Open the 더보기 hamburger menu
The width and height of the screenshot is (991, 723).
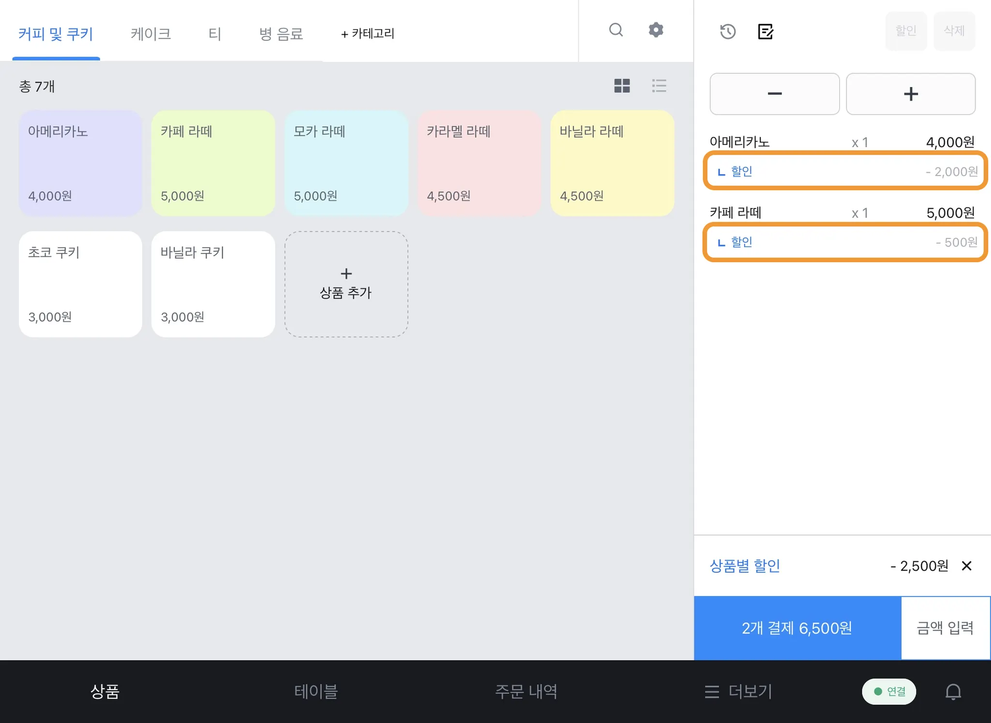pos(738,692)
